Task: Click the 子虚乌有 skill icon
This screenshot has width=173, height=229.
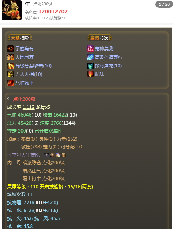Action: tap(11, 48)
